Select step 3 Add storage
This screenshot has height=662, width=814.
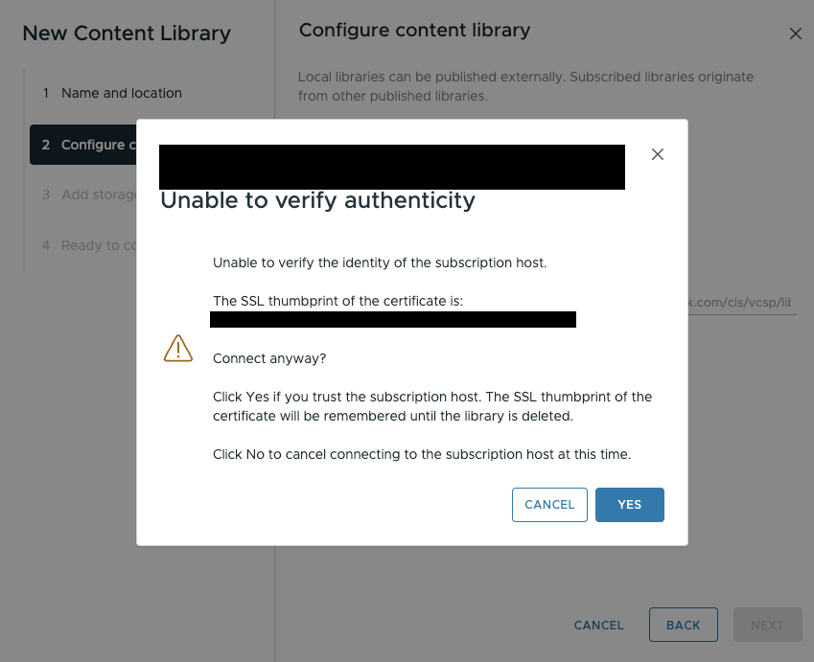[88, 194]
